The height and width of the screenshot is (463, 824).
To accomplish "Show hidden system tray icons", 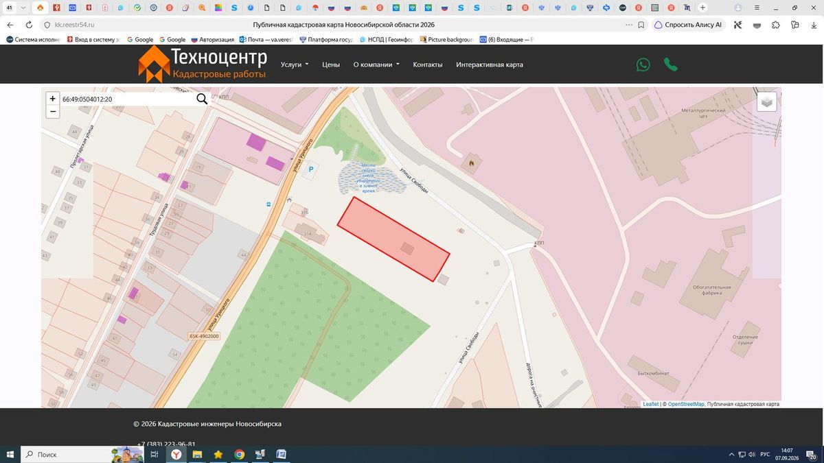I will tap(731, 454).
